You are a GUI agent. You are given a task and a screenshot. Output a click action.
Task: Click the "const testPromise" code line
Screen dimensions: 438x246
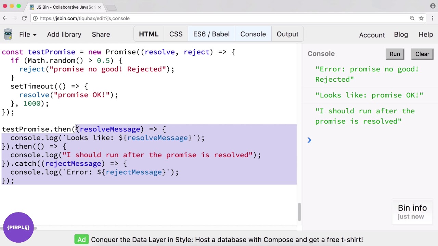[118, 52]
